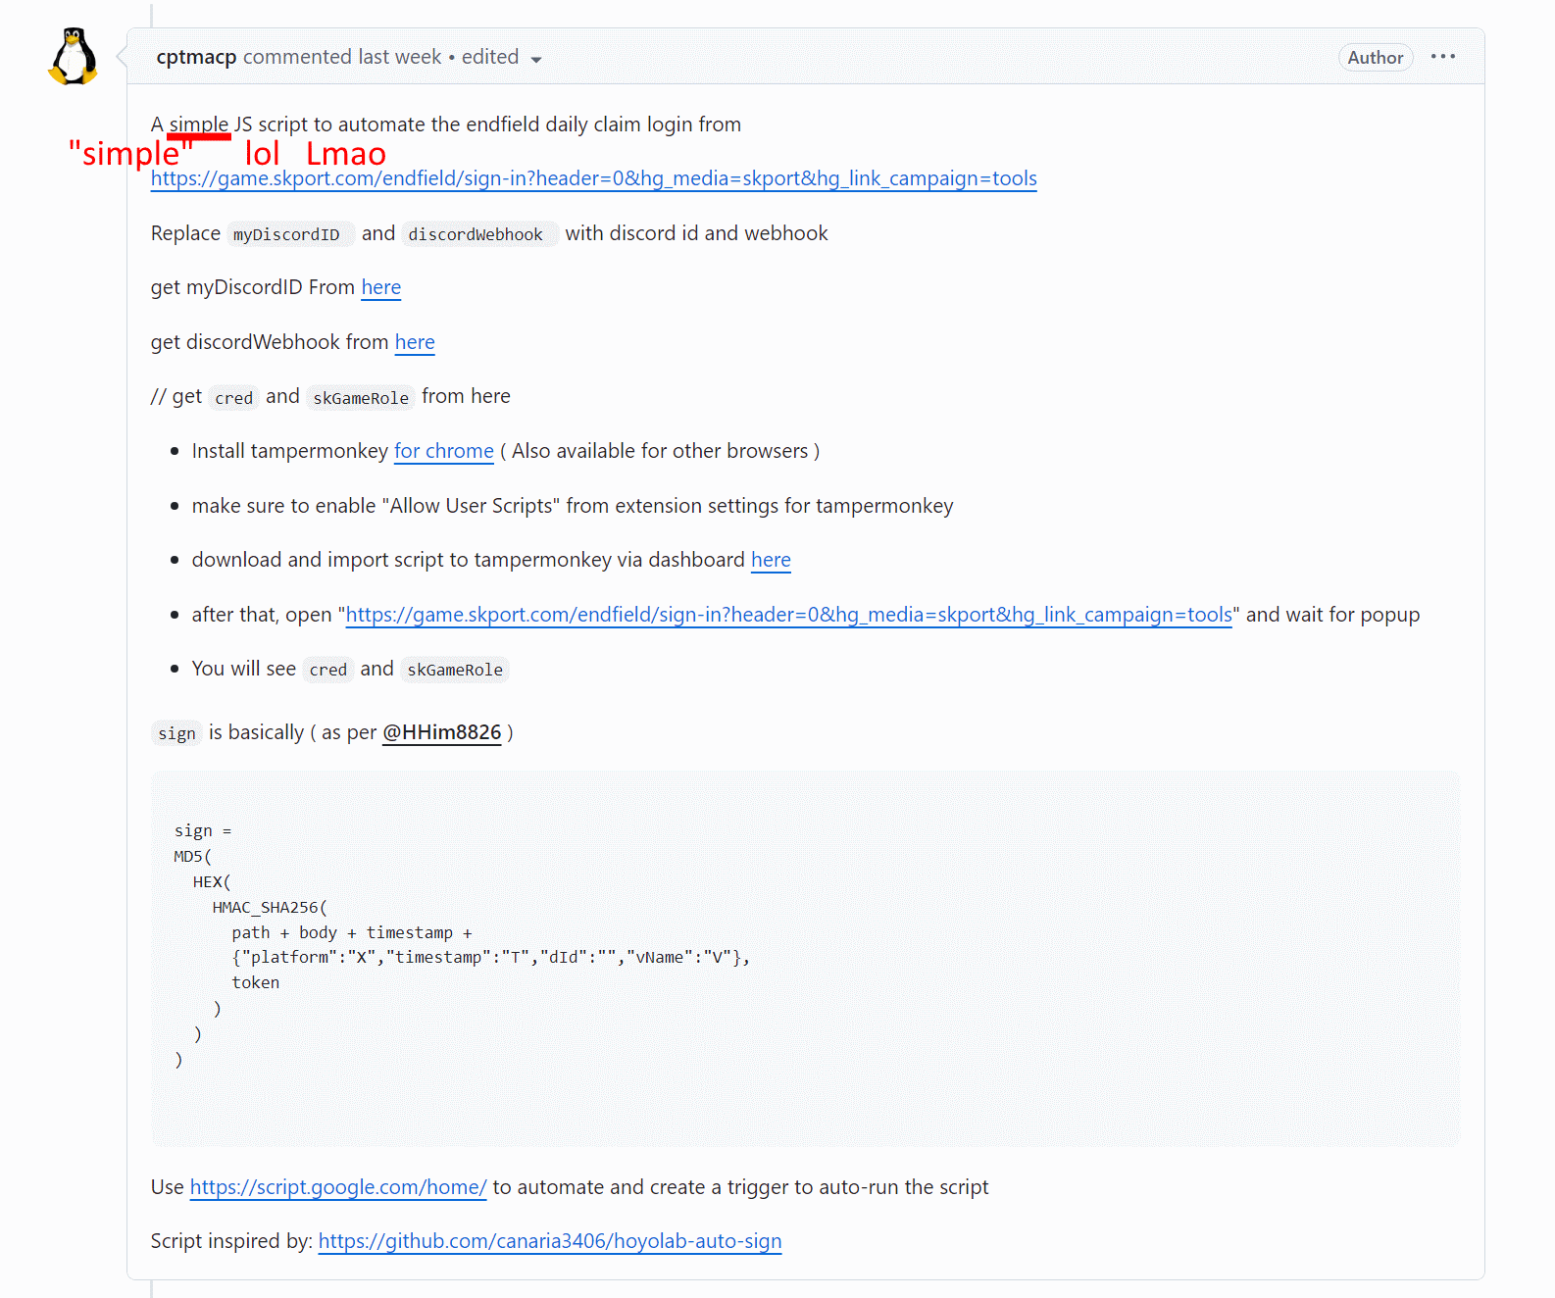
Task: Click the 'sign' inline code label
Action: point(176,733)
